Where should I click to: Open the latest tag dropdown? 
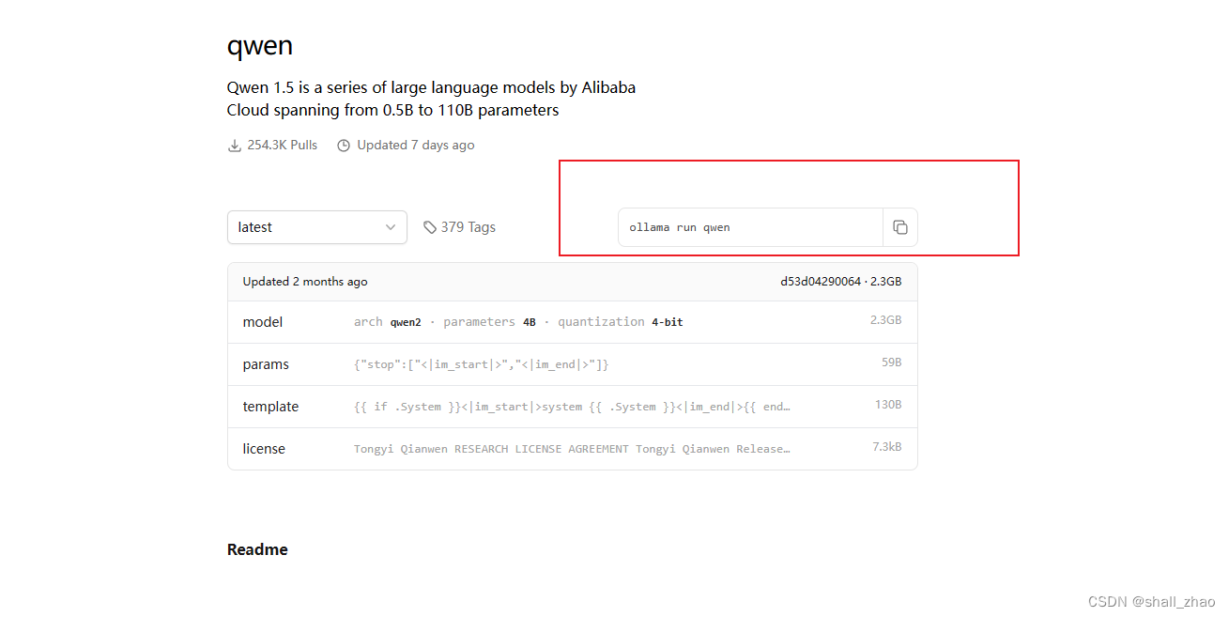click(x=317, y=227)
